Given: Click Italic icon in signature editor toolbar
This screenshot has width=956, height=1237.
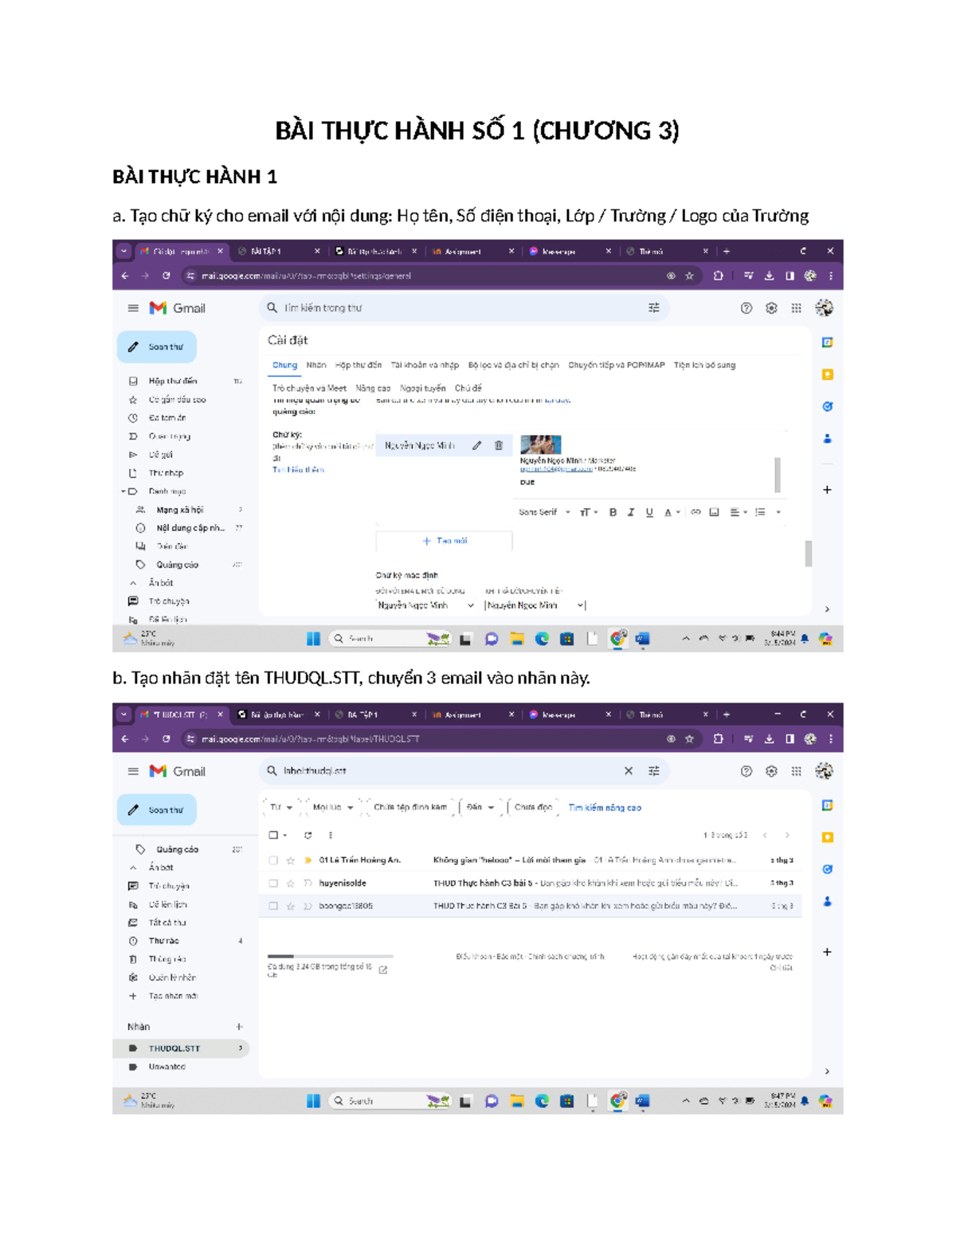Looking at the screenshot, I should pos(631,512).
